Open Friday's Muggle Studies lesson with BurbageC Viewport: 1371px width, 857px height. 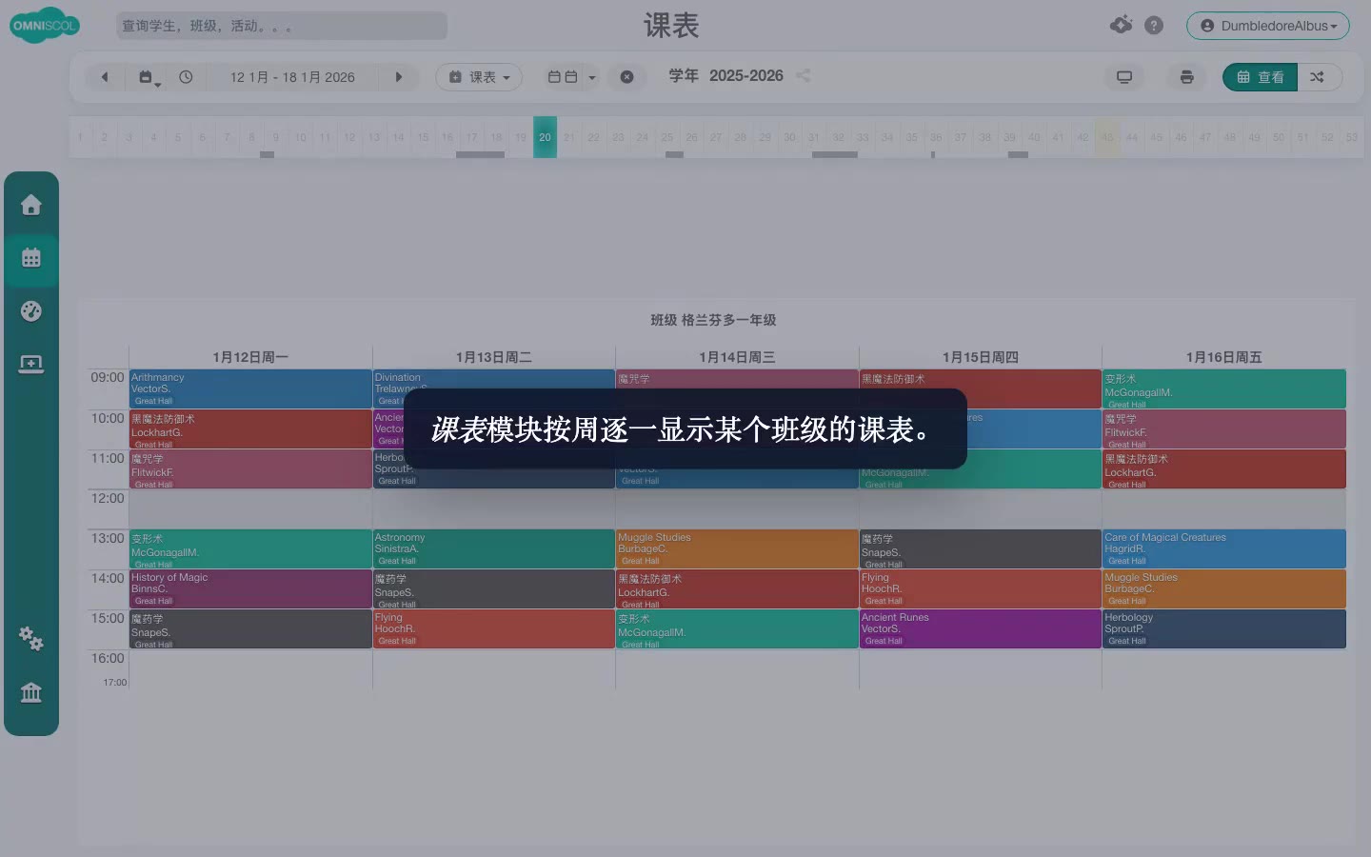coord(1224,588)
